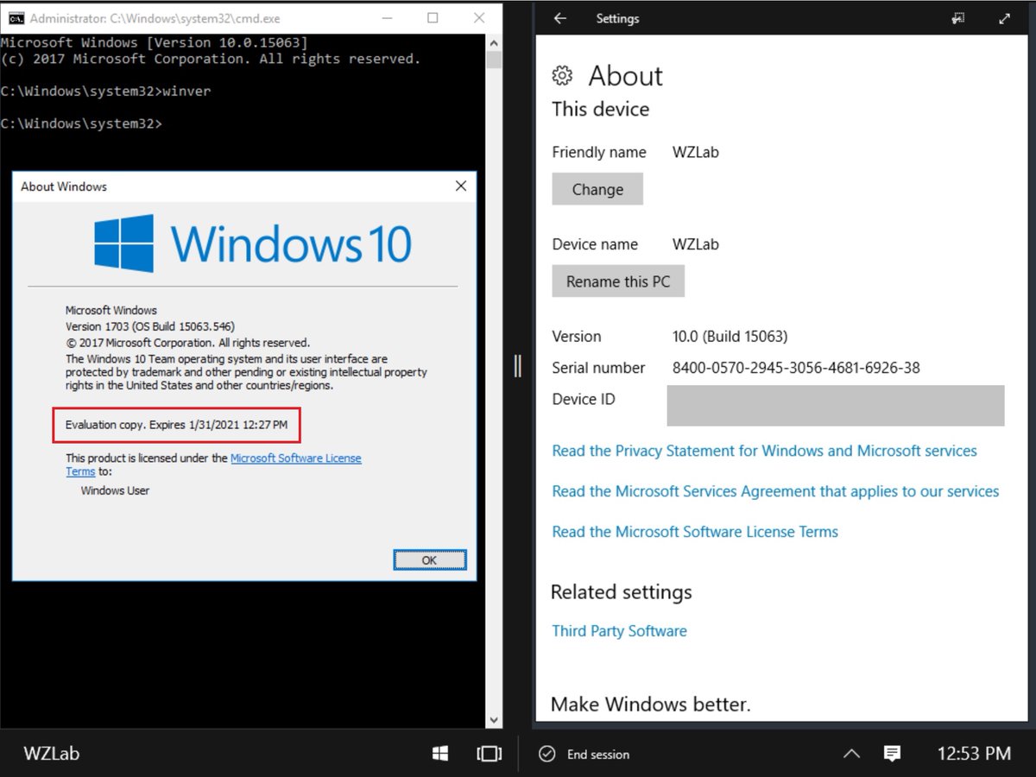This screenshot has height=777, width=1036.
Task: Click the Related settings heading
Action: [x=622, y=592]
